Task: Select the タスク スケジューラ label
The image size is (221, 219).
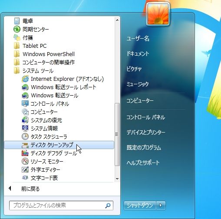Action: [x=49, y=137]
